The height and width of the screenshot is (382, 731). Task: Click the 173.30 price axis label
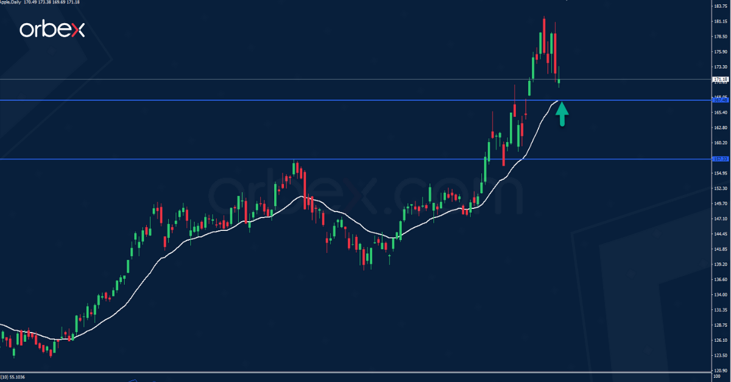pyautogui.click(x=722, y=67)
